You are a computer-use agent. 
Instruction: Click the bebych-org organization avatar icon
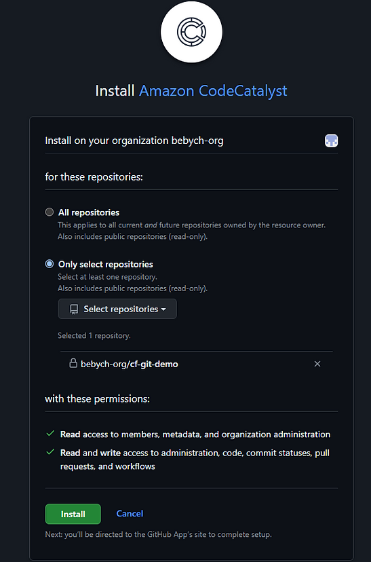331,141
